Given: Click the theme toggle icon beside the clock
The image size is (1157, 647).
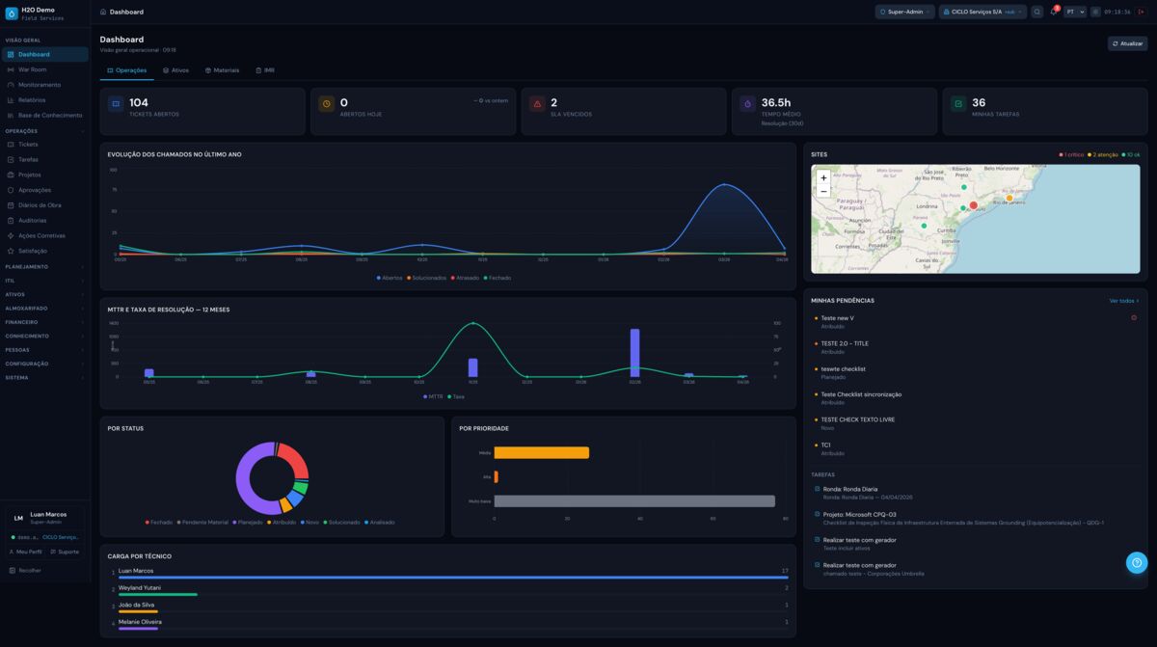Looking at the screenshot, I should [x=1095, y=13].
